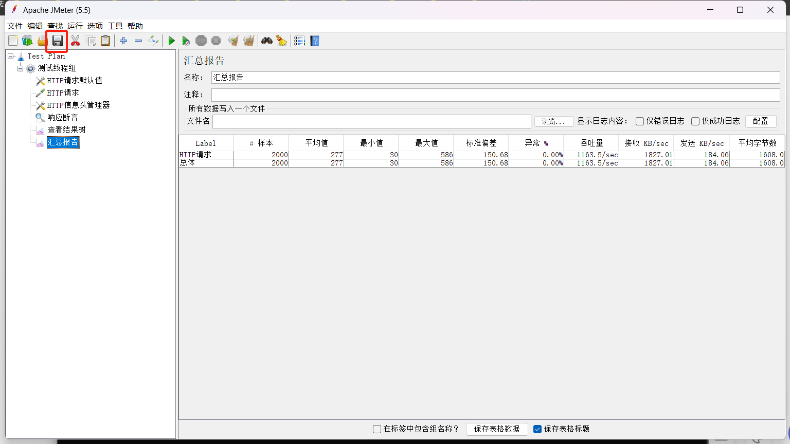Save the test plan with floppy disk icon

[x=57, y=41]
